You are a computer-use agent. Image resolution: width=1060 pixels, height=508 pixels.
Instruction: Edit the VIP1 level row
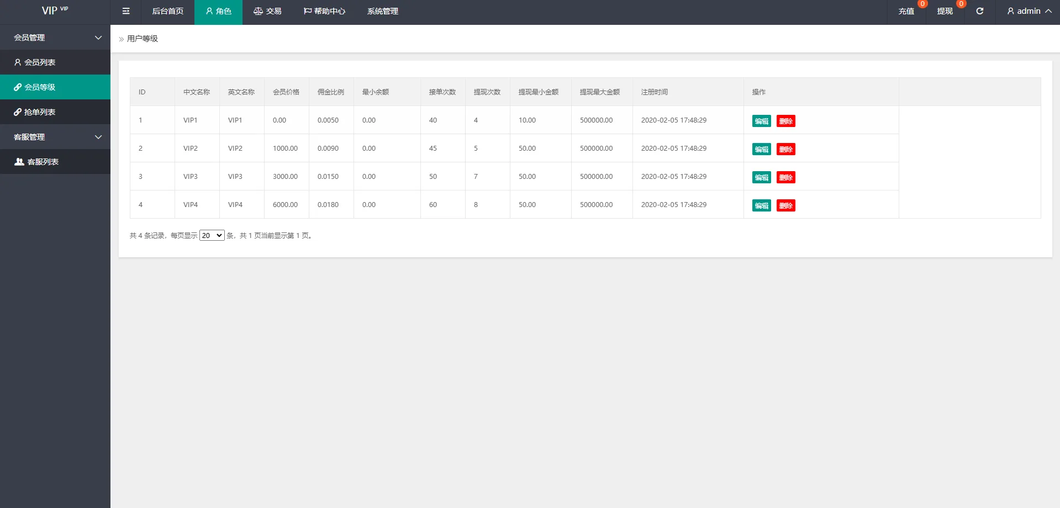[761, 121]
